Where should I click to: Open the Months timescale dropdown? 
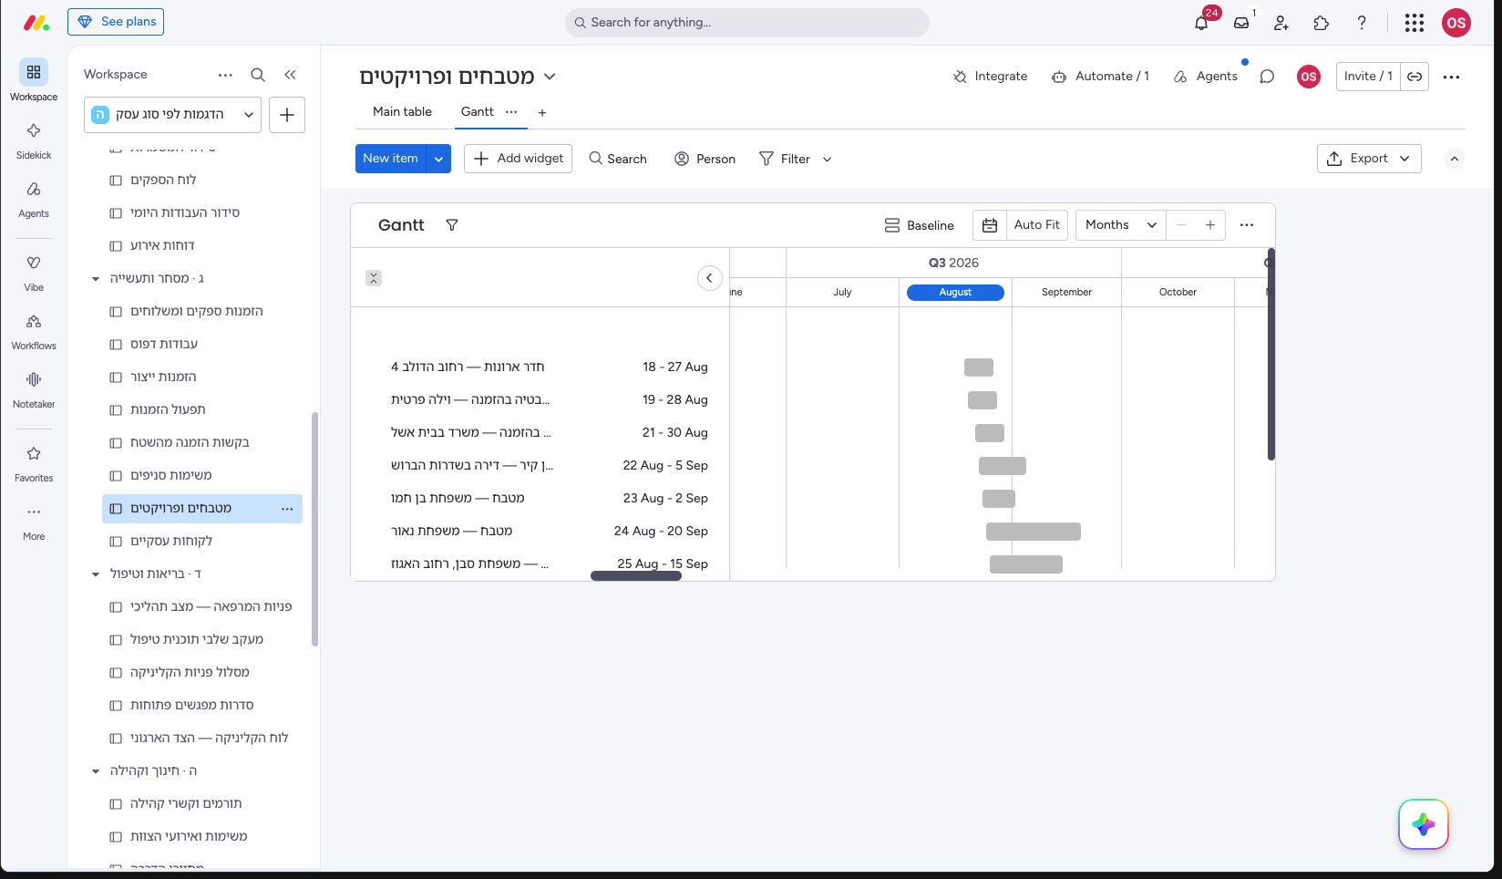(x=1122, y=225)
